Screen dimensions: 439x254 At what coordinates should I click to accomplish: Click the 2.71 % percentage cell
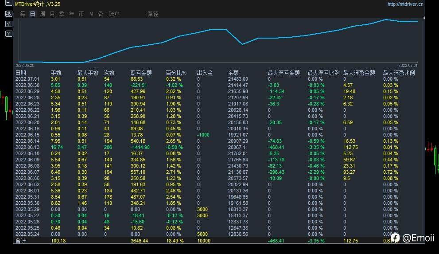pos(173,172)
